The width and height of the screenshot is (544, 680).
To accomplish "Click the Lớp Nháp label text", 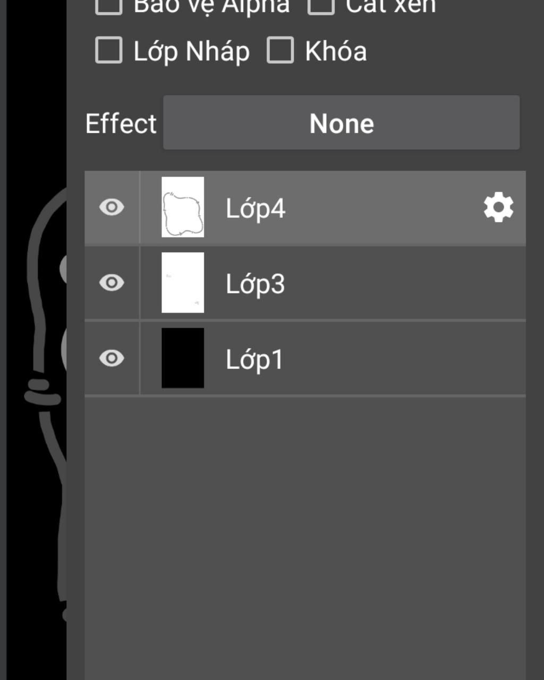I will point(191,52).
